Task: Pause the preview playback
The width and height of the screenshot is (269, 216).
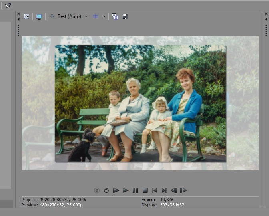Action: pos(135,190)
